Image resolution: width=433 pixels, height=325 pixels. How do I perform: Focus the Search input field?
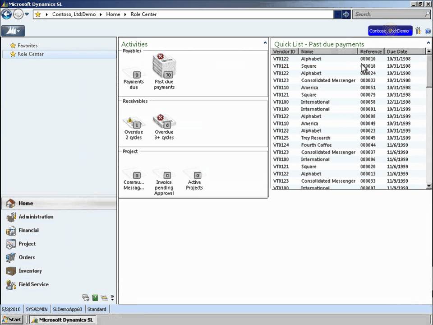(388, 14)
